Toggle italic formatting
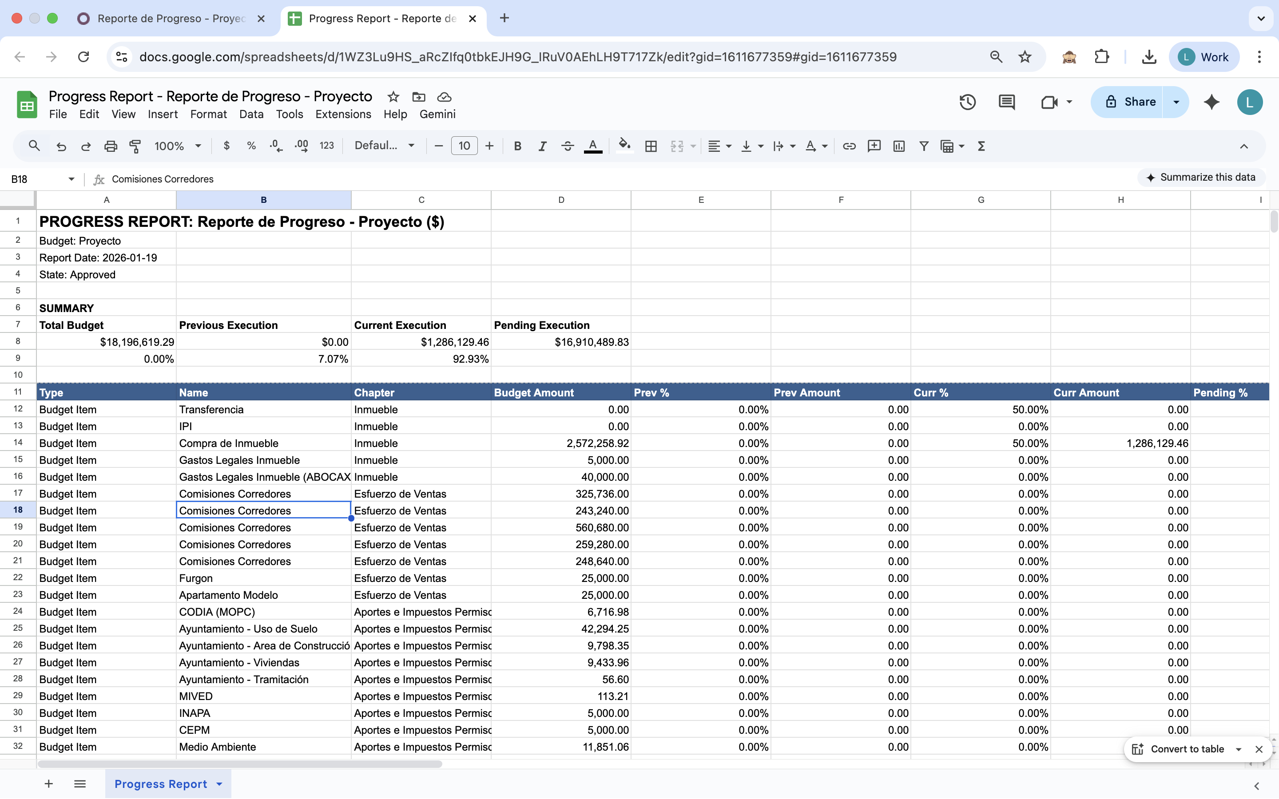Image resolution: width=1279 pixels, height=799 pixels. [542, 146]
